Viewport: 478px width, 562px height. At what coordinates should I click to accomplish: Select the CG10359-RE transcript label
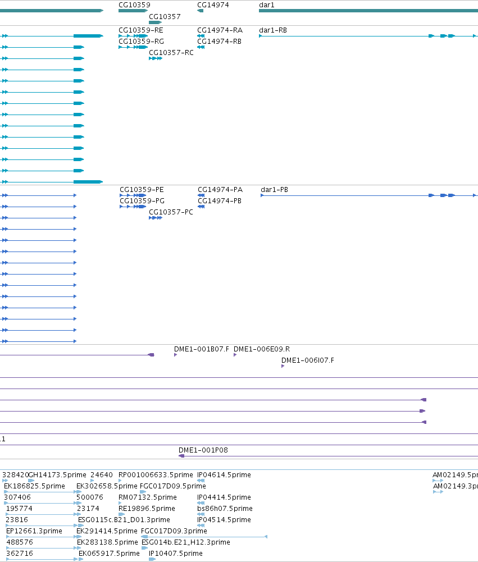(x=141, y=30)
